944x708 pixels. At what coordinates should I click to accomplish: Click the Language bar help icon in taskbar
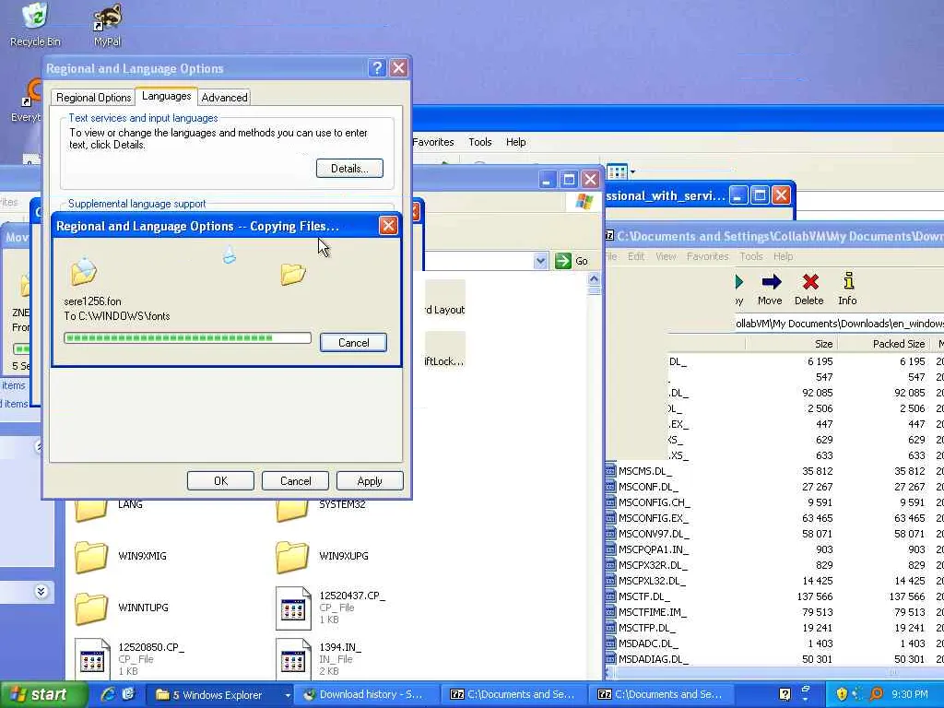coord(785,695)
